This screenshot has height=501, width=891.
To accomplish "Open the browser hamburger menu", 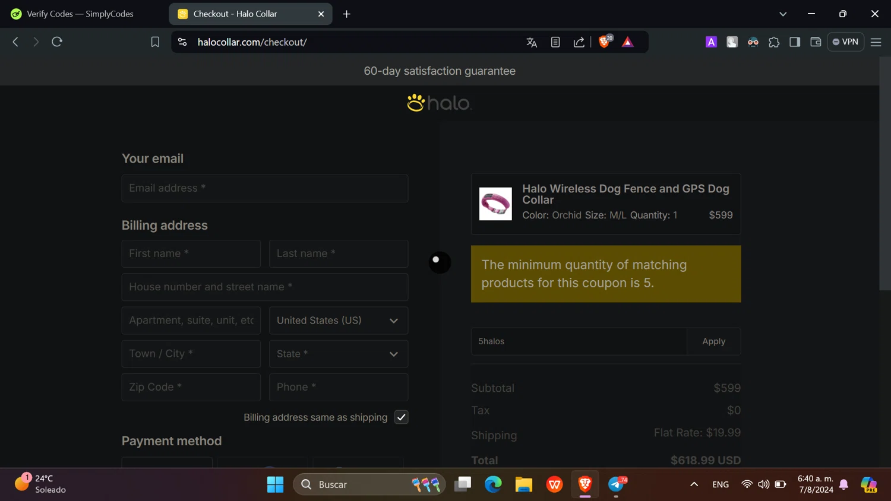I will point(876,42).
